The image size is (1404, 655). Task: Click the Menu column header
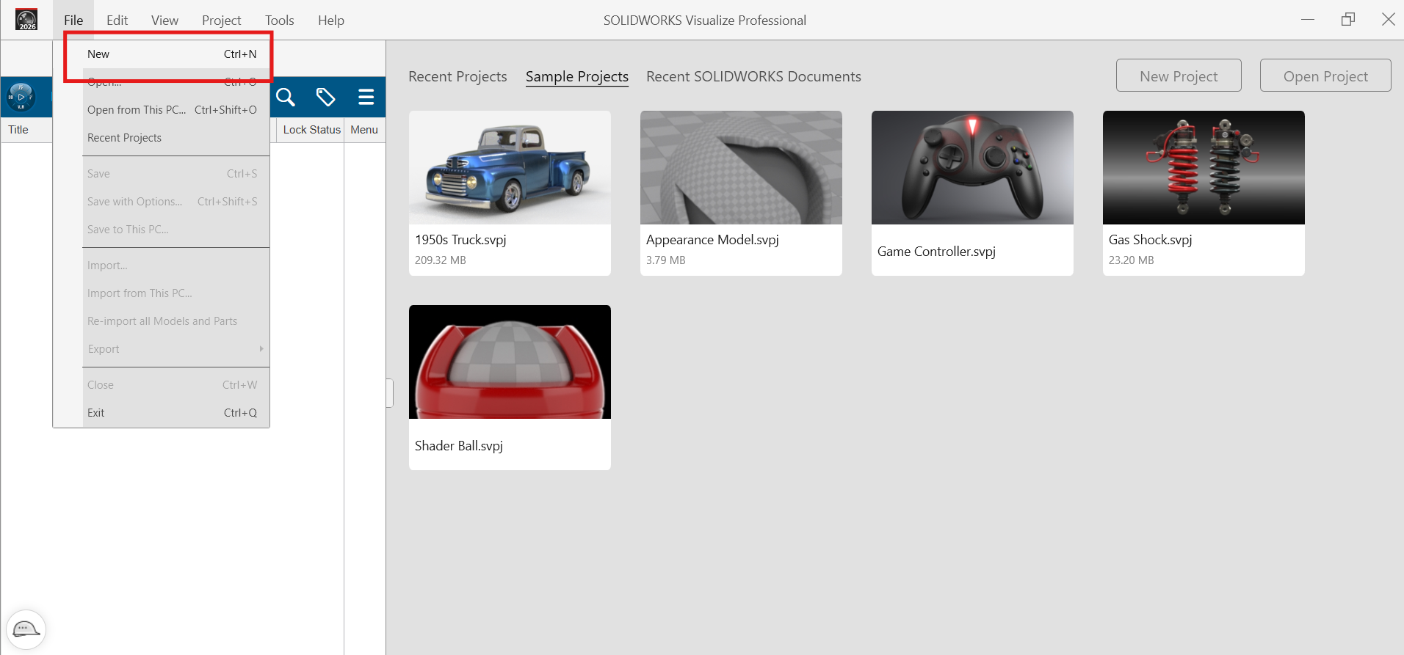(364, 130)
